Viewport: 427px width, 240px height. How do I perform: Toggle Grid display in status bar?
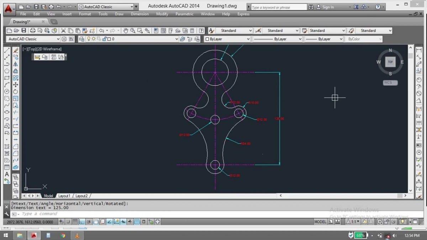tap(75, 222)
